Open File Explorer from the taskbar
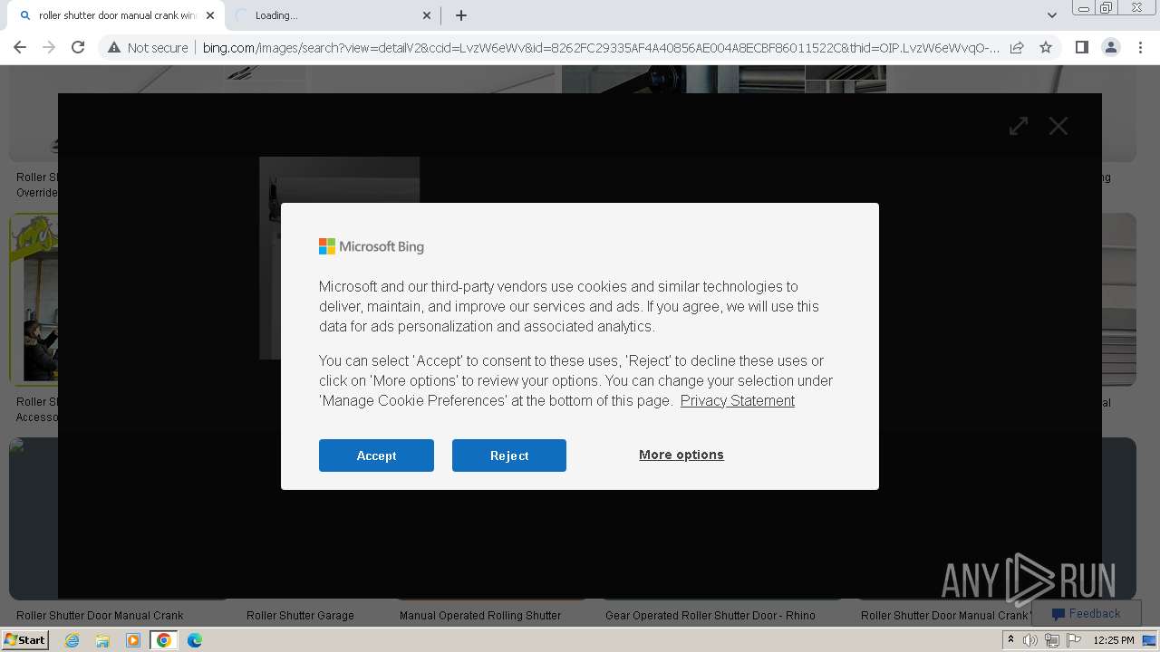The height and width of the screenshot is (652, 1160). [102, 640]
